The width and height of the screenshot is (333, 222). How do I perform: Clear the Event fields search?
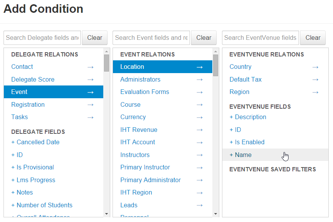[x=204, y=38]
